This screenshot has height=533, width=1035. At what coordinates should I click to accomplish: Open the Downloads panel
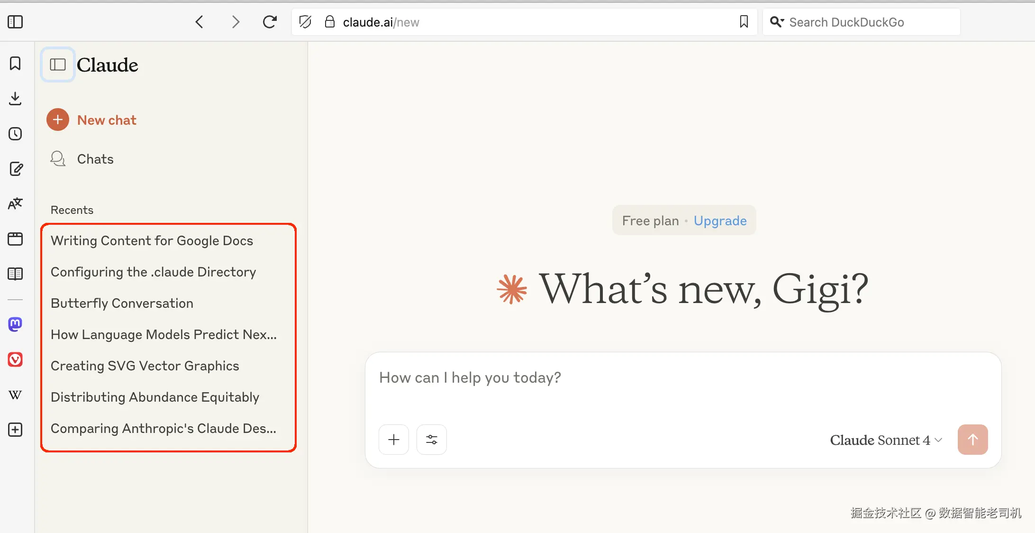tap(15, 99)
